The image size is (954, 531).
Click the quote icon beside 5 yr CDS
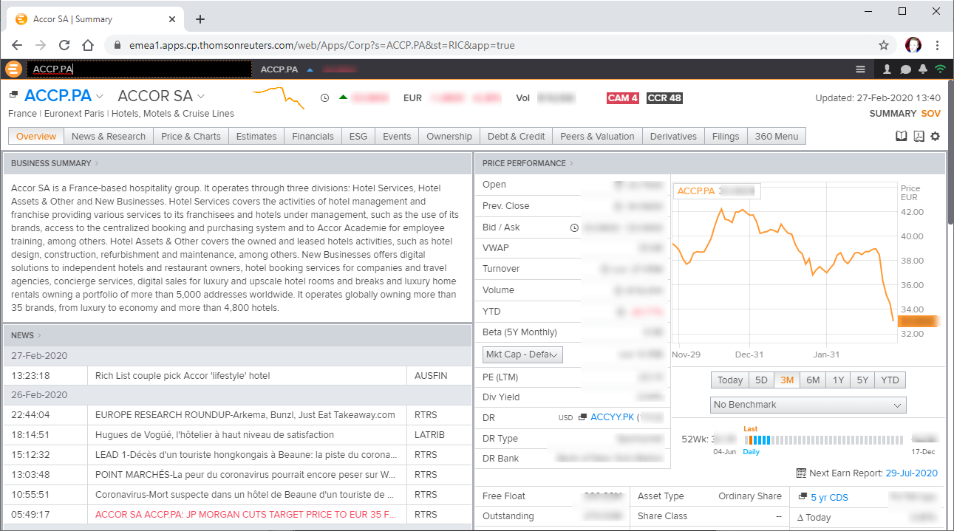(x=803, y=497)
